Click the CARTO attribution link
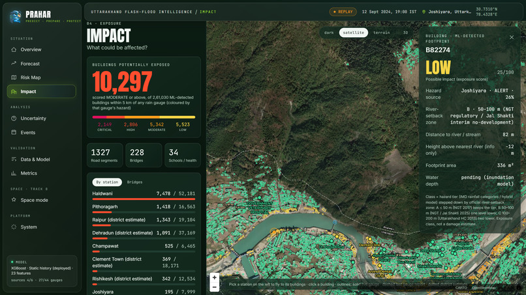The height and width of the screenshot is (295, 526). 461,288
